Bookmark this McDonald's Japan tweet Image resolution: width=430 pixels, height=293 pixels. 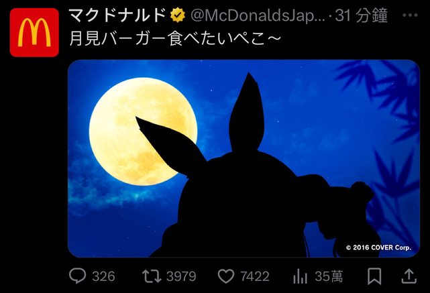[x=374, y=276]
